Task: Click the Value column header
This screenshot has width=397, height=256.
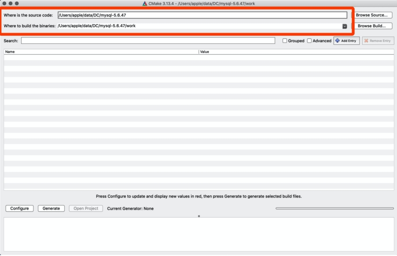Action: [297, 52]
